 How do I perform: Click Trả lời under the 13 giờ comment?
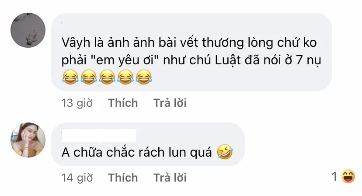click(170, 103)
